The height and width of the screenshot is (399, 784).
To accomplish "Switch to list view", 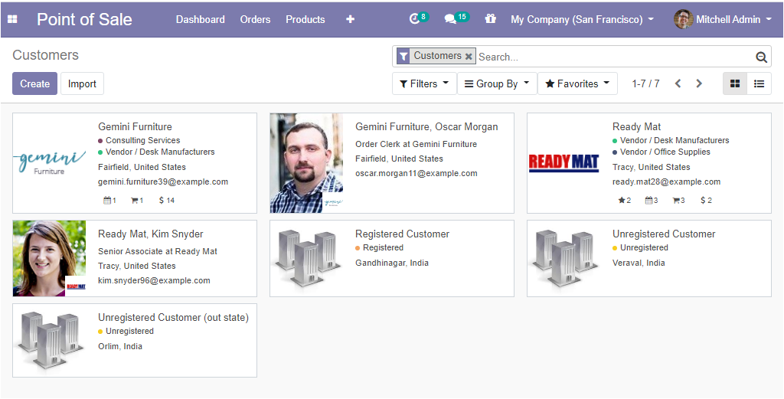I will pyautogui.click(x=759, y=83).
